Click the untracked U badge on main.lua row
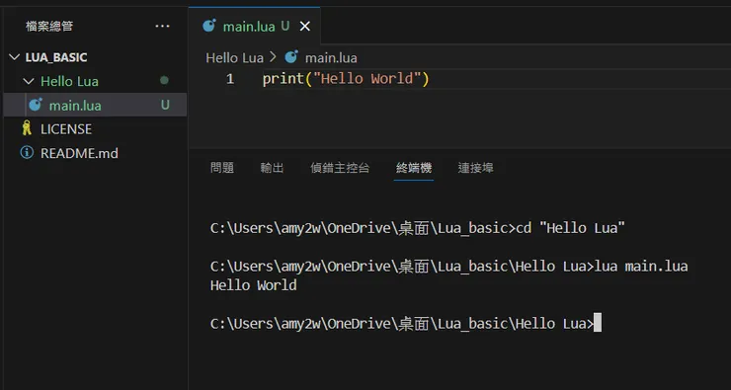 click(x=165, y=106)
